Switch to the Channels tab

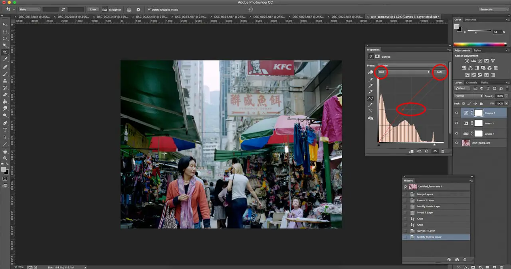pyautogui.click(x=471, y=82)
